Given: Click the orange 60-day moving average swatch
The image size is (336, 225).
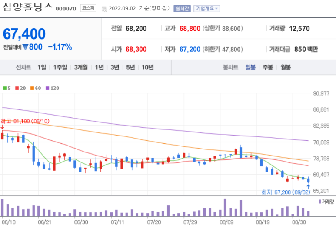Looking at the screenshot, I should pyautogui.click(x=32, y=88).
